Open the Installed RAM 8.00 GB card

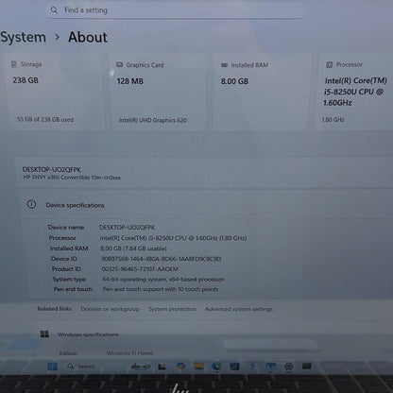261,92
